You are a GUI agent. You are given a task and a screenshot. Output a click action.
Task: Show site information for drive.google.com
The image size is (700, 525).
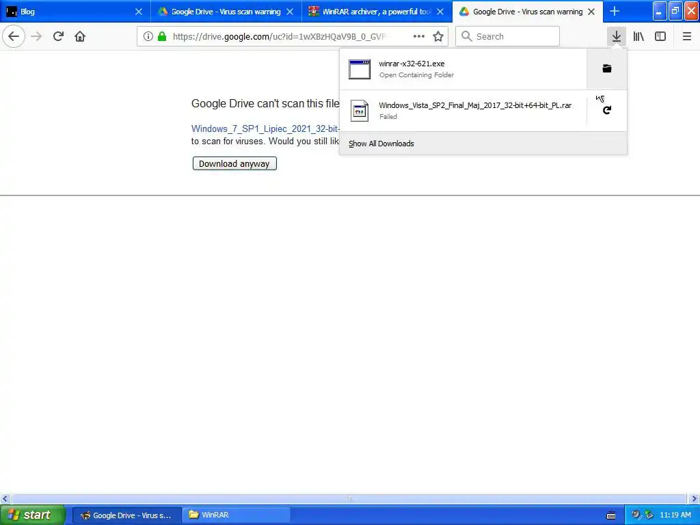(x=148, y=36)
